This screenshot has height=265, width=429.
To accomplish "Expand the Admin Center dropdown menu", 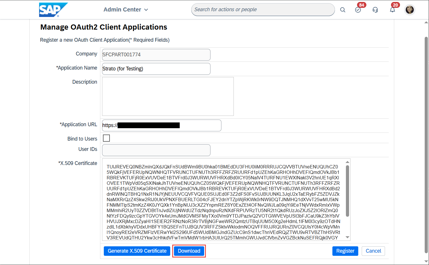I will pyautogui.click(x=126, y=10).
